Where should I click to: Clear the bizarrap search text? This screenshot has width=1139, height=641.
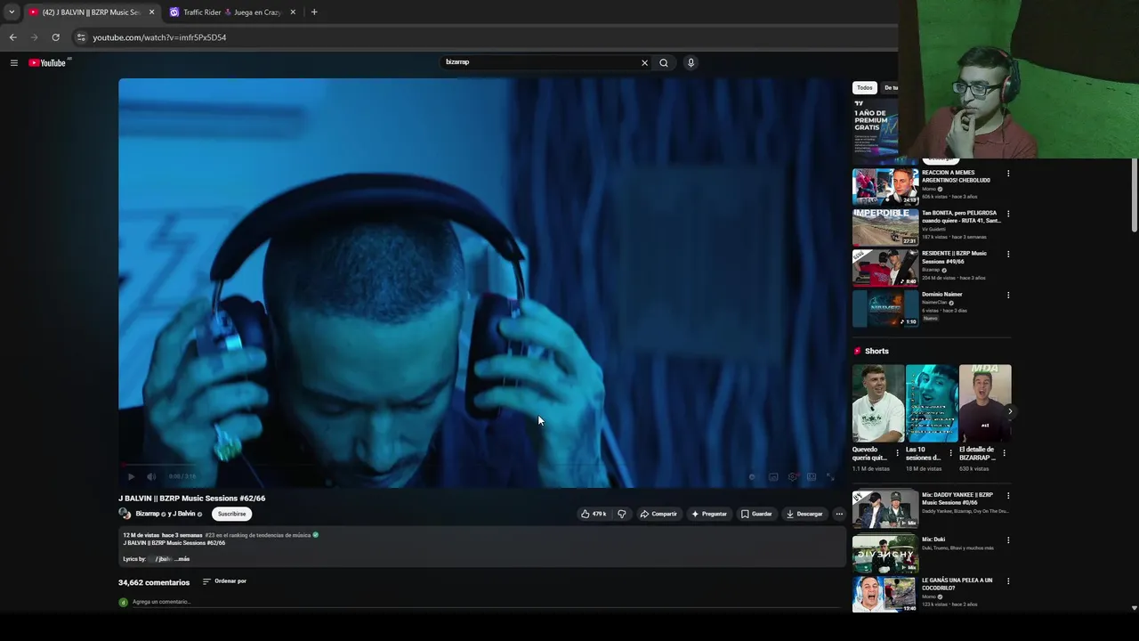pos(644,62)
